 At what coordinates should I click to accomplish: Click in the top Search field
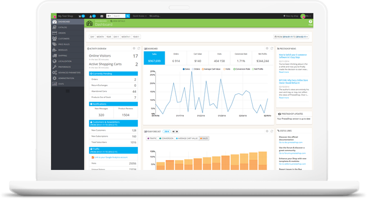pos(118,16)
